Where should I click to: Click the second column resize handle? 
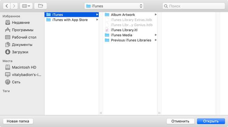click(159, 113)
